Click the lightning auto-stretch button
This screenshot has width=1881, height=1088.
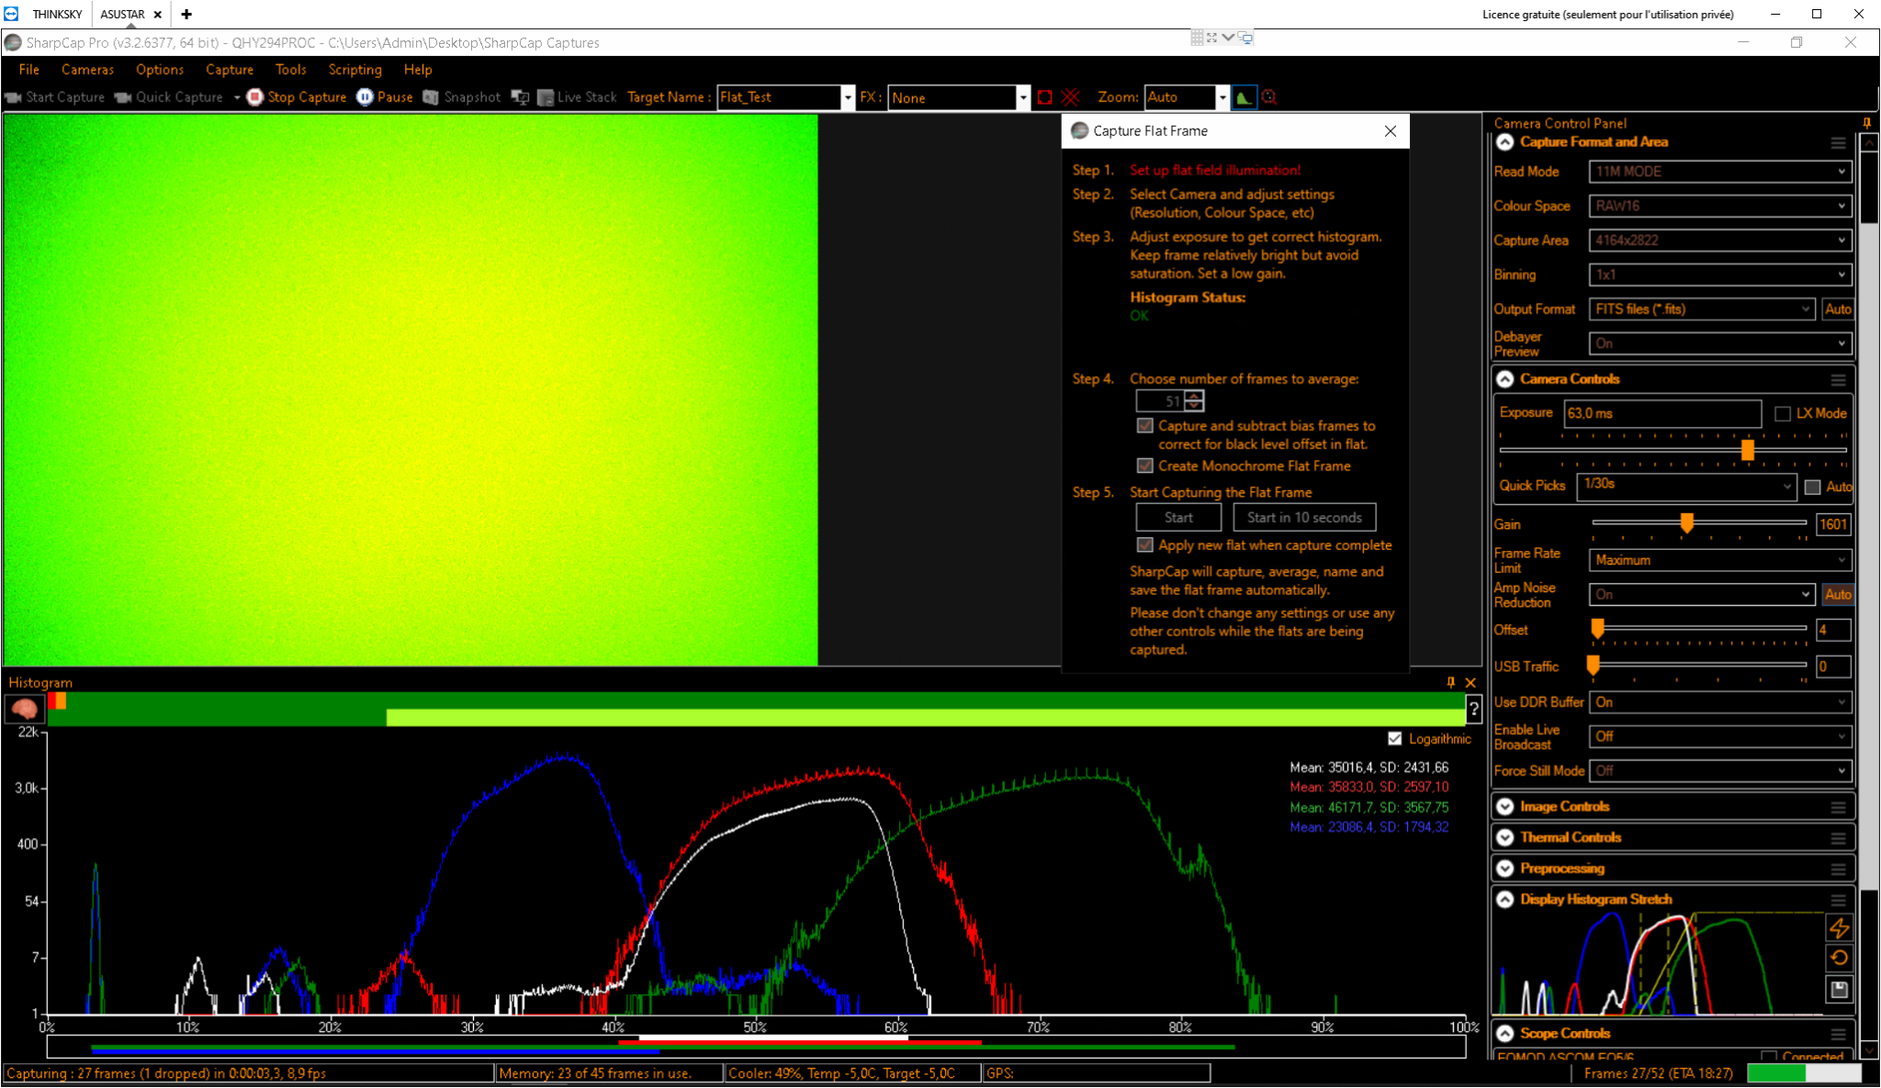tap(1839, 927)
